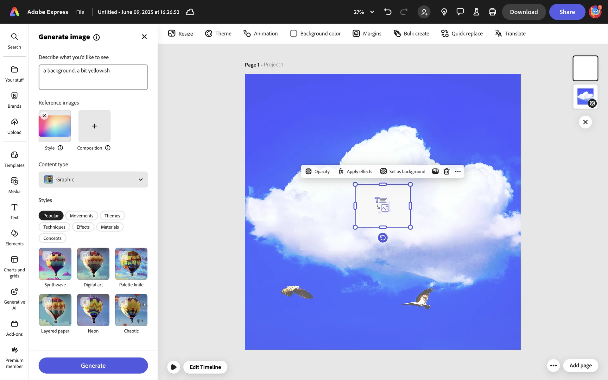The height and width of the screenshot is (380, 608).
Task: Open the File menu
Action: [x=80, y=12]
